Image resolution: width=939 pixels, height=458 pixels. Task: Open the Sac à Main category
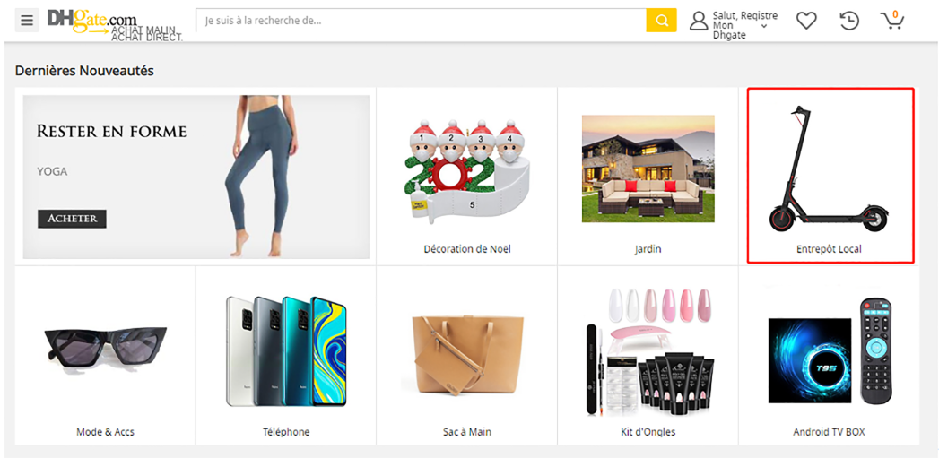point(467,356)
